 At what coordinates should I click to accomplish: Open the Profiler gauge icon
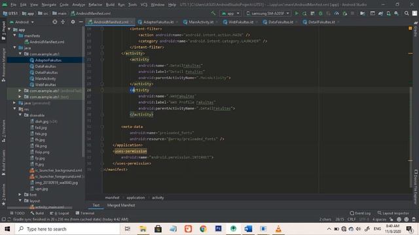[337, 13]
